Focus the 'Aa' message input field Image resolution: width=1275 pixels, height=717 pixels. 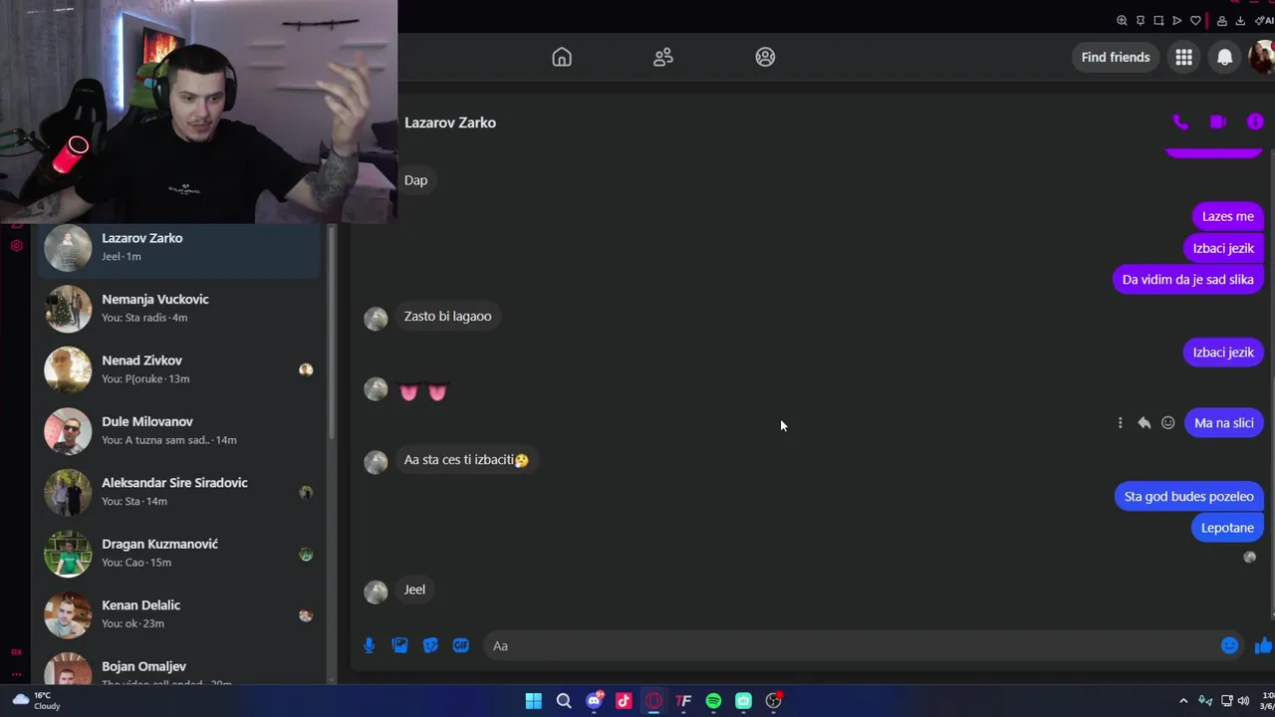coord(852,645)
